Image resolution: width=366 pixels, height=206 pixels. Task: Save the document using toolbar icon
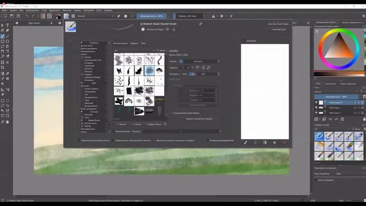[18, 16]
